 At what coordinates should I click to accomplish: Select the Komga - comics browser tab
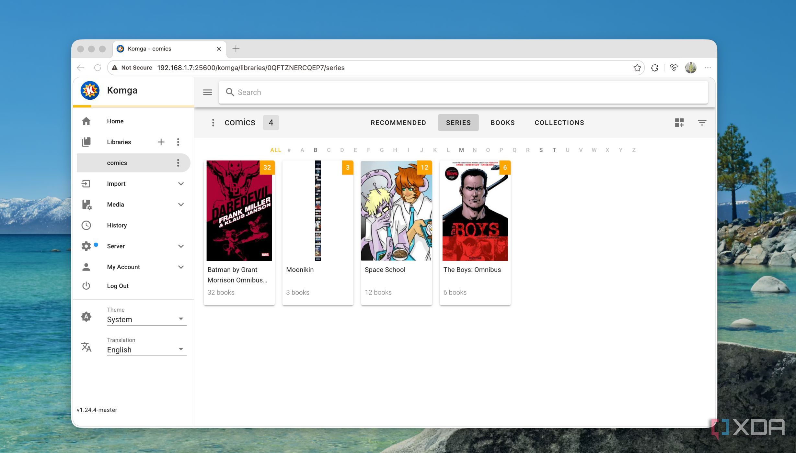click(x=169, y=49)
